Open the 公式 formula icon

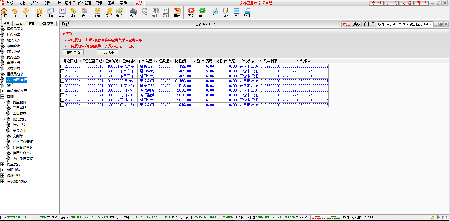109,13
